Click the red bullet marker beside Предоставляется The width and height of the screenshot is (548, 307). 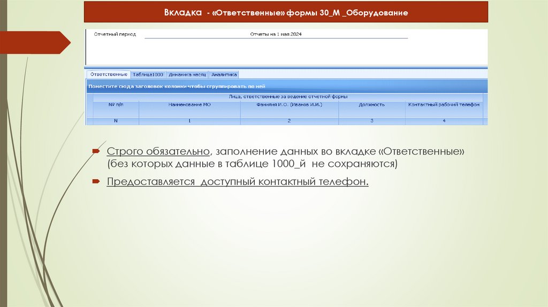96,181
